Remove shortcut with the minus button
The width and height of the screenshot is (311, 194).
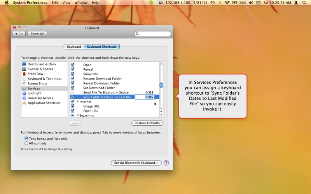(78, 123)
